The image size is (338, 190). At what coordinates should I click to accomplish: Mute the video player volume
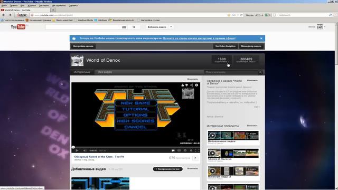pos(84,150)
